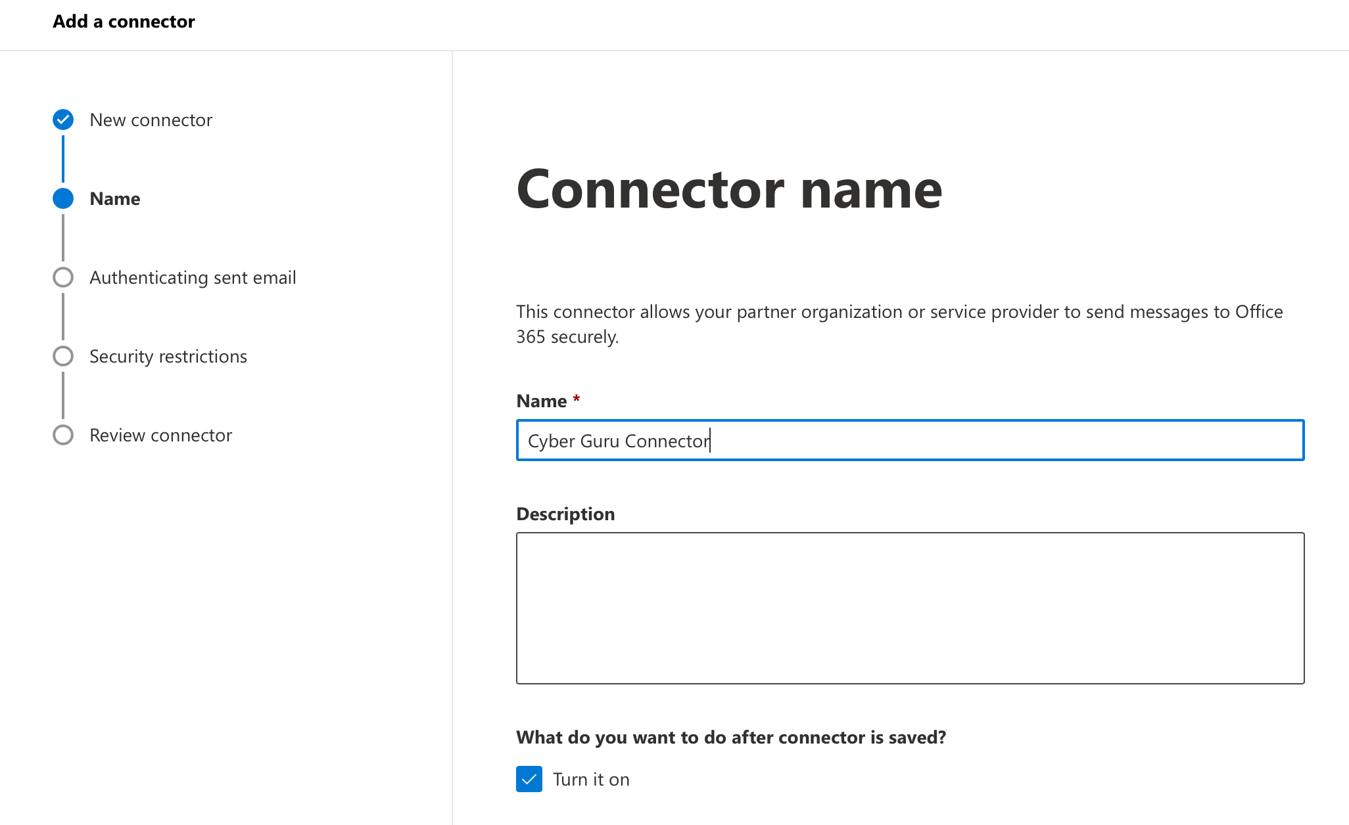This screenshot has width=1349, height=825.
Task: Select the filled blue circle beside Name step
Action: click(63, 198)
